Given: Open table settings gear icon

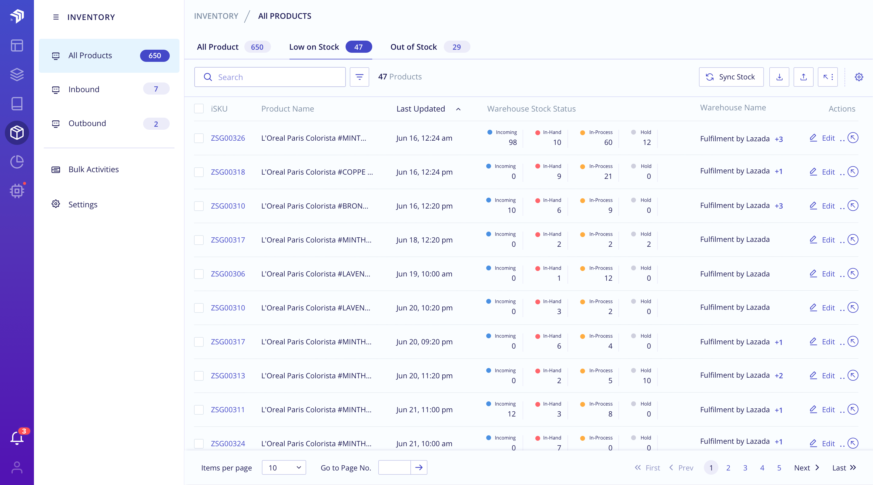Looking at the screenshot, I should pos(859,77).
